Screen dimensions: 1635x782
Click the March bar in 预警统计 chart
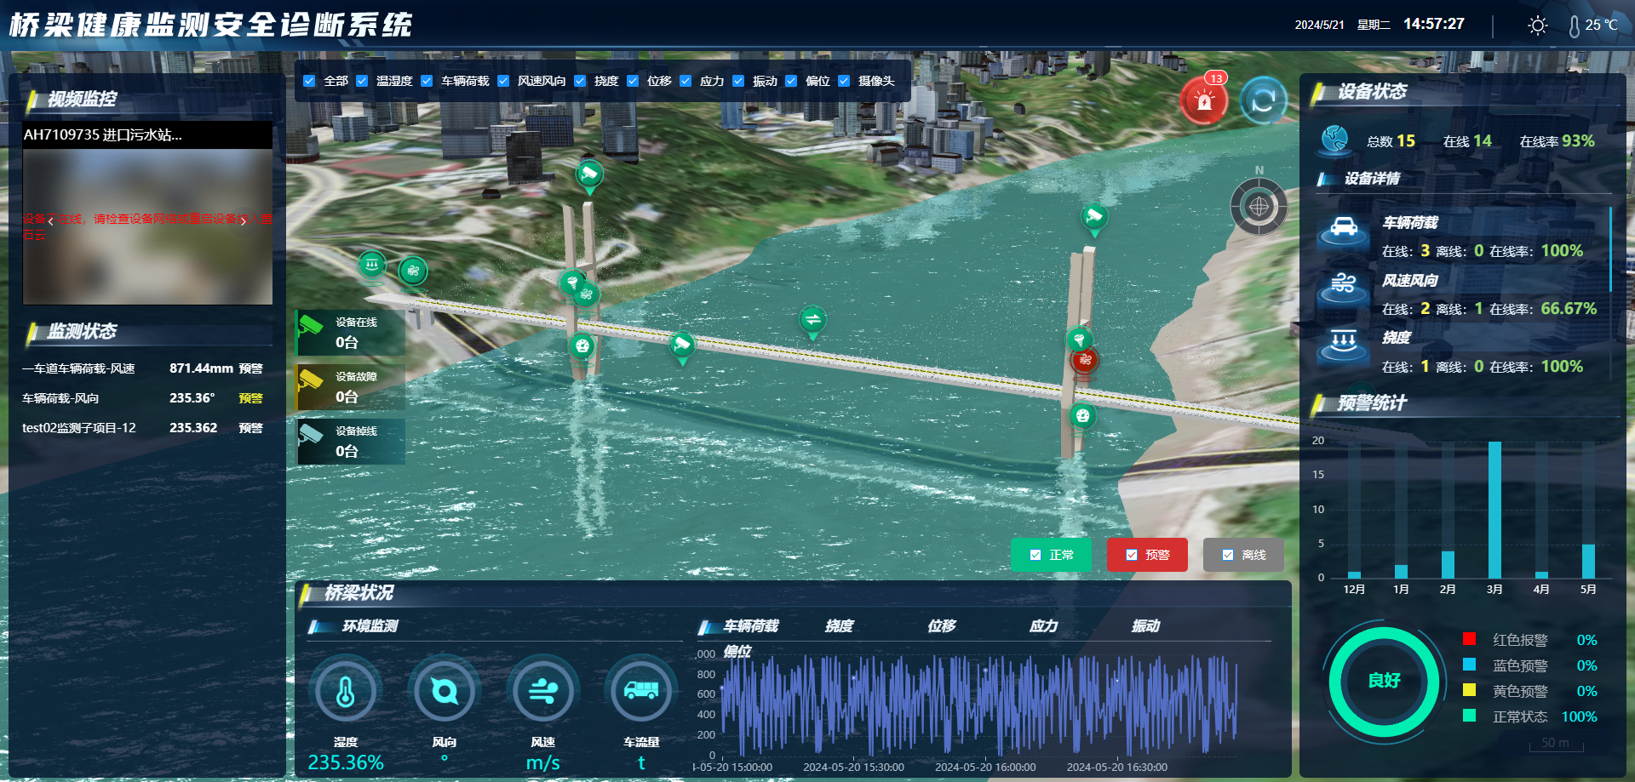[x=1494, y=510]
